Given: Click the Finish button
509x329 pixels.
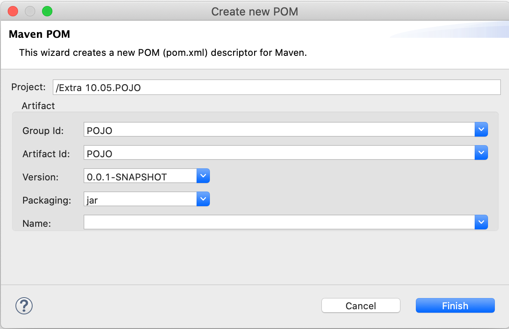Looking at the screenshot, I should point(455,306).
